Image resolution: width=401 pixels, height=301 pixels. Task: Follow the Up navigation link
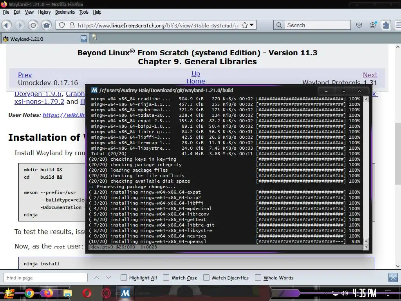pyautogui.click(x=196, y=74)
